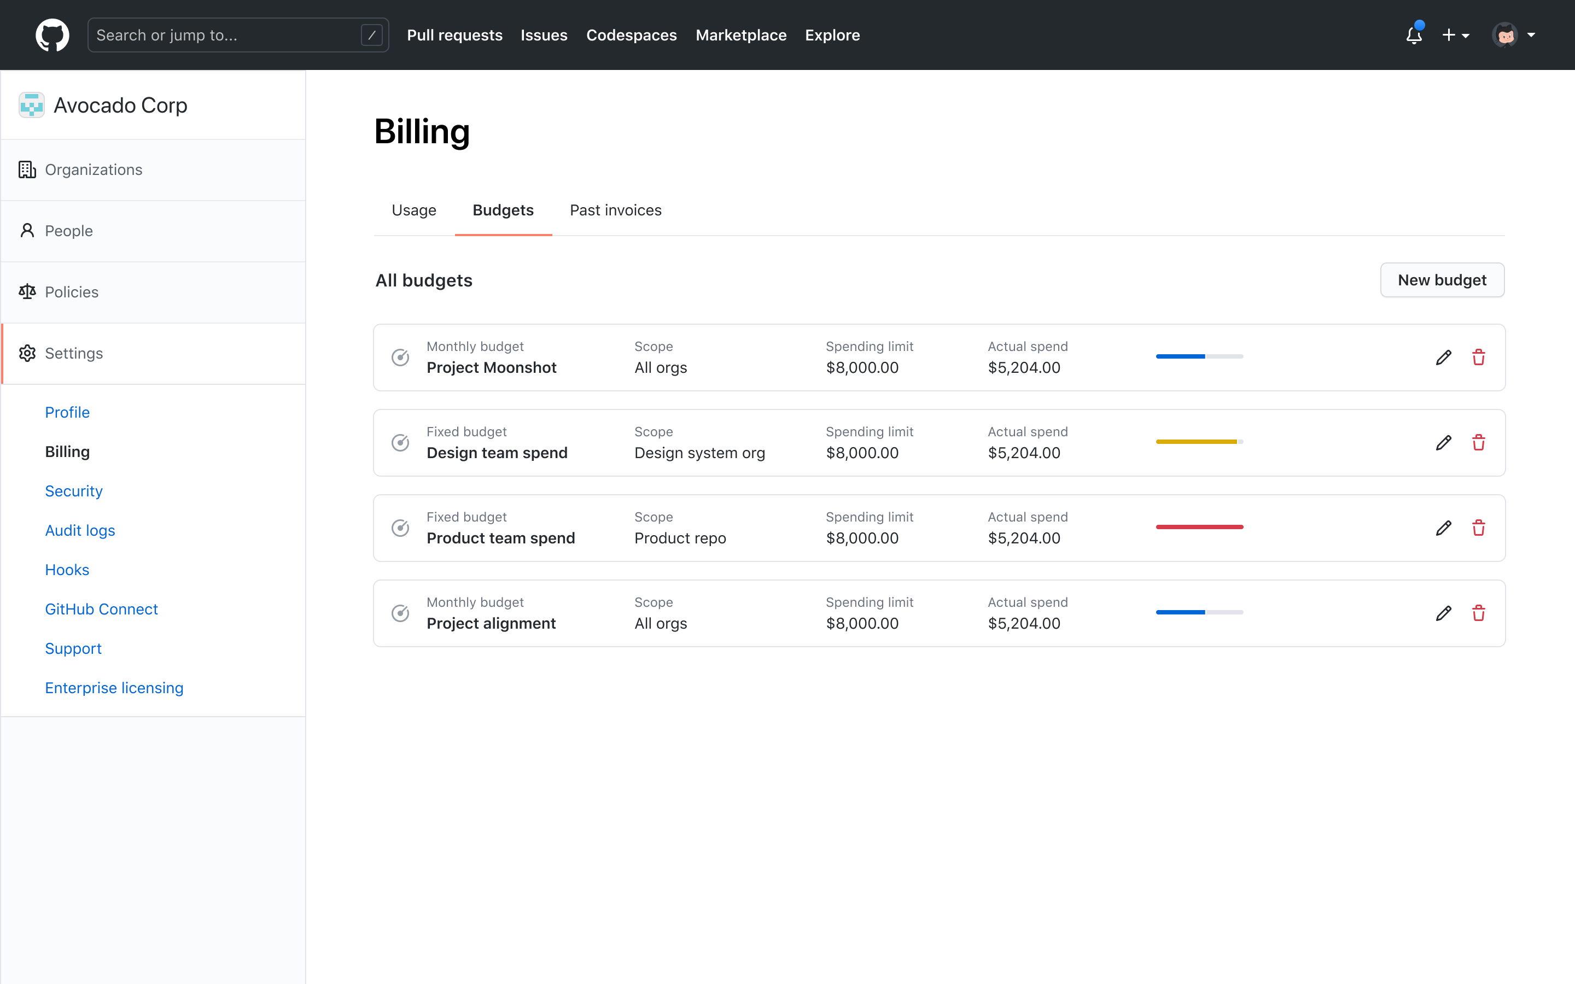1575x984 pixels.
Task: Delete Project alignment with trash icon
Action: tap(1479, 613)
